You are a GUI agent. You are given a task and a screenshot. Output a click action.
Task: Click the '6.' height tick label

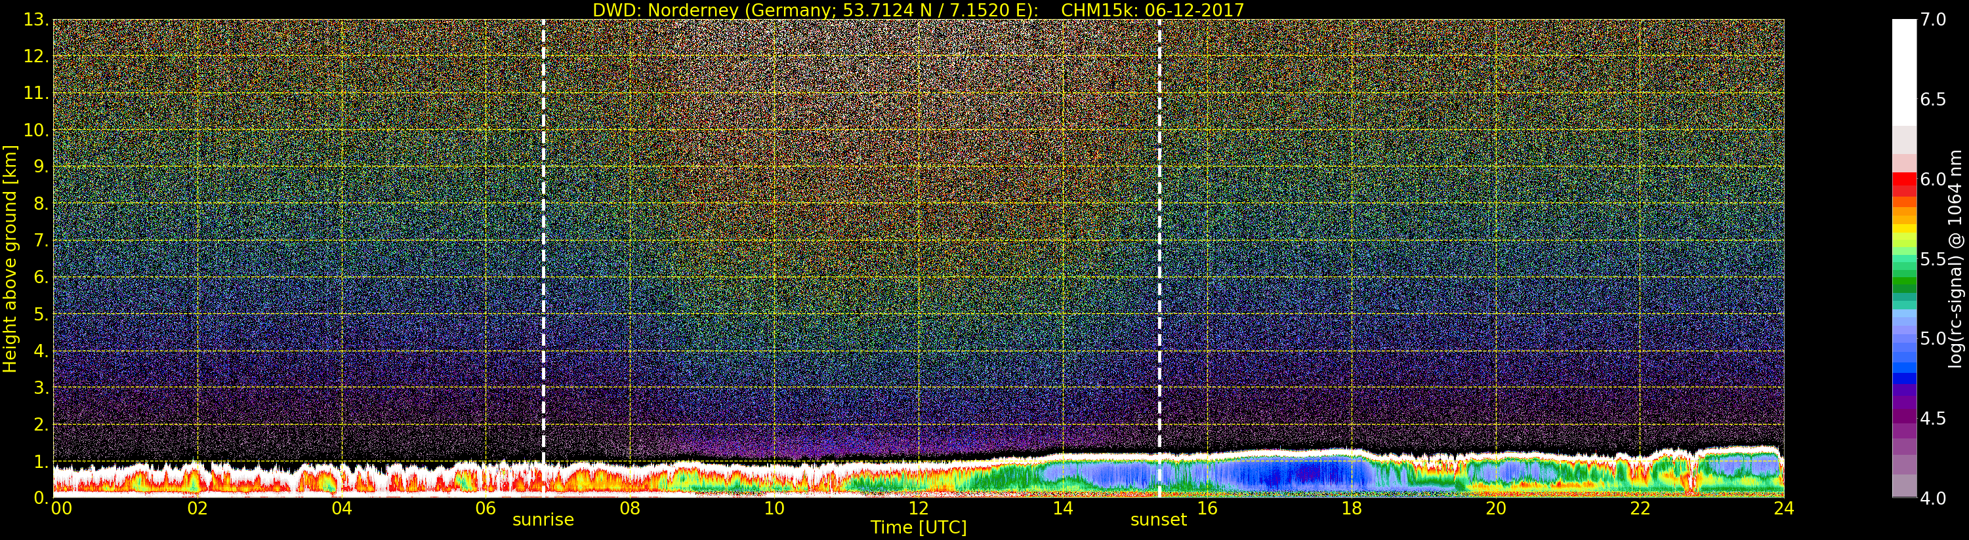(x=41, y=277)
